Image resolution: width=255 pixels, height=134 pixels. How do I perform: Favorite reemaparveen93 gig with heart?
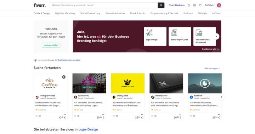[40, 116]
